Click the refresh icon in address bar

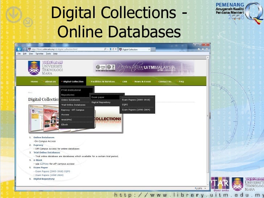(x=113, y=49)
